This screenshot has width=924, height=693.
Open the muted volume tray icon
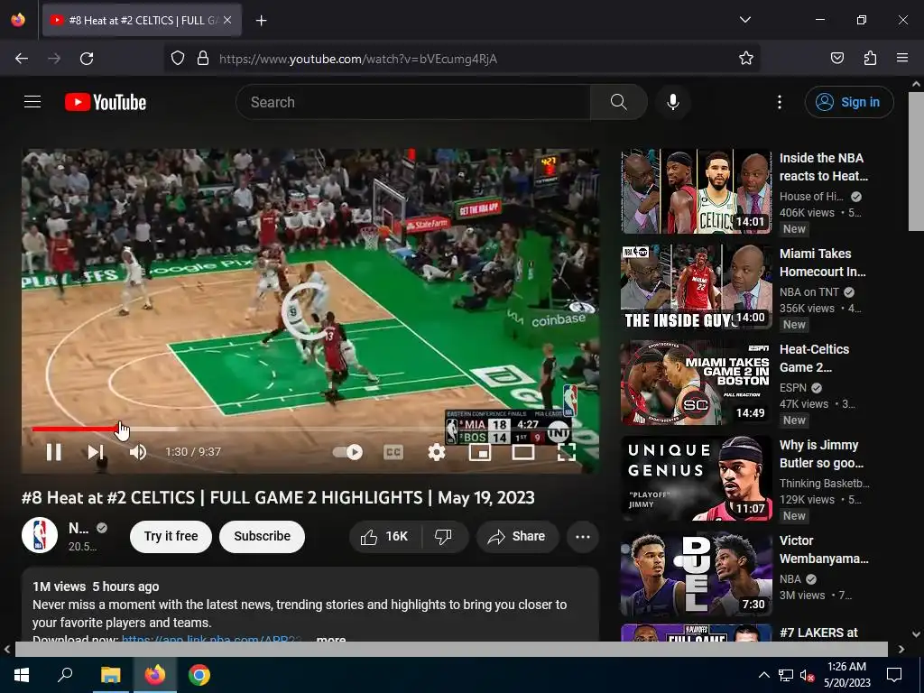point(807,675)
